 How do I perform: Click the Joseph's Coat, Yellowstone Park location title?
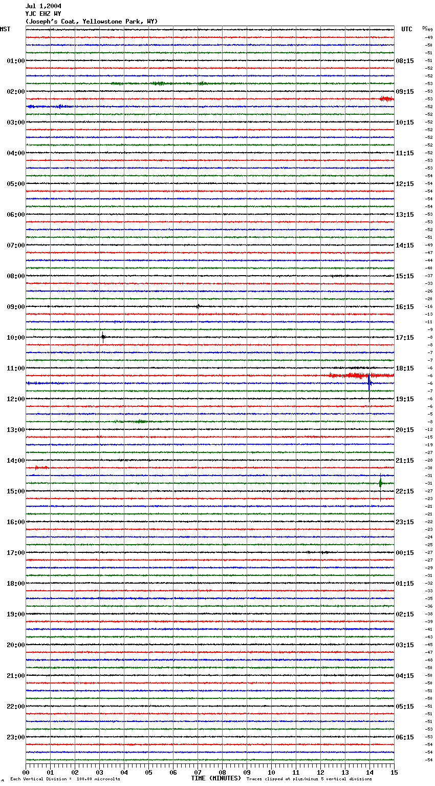coord(92,22)
